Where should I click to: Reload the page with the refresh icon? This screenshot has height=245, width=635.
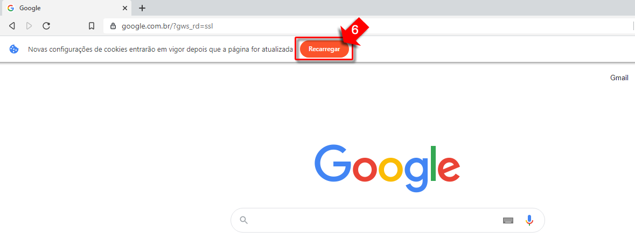coord(46,26)
